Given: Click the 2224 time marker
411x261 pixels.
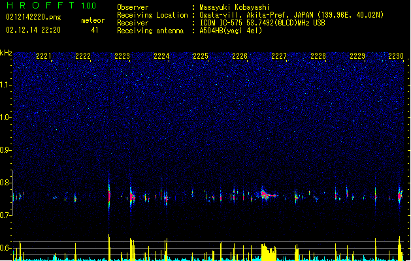Looking at the screenshot, I should [x=161, y=56].
